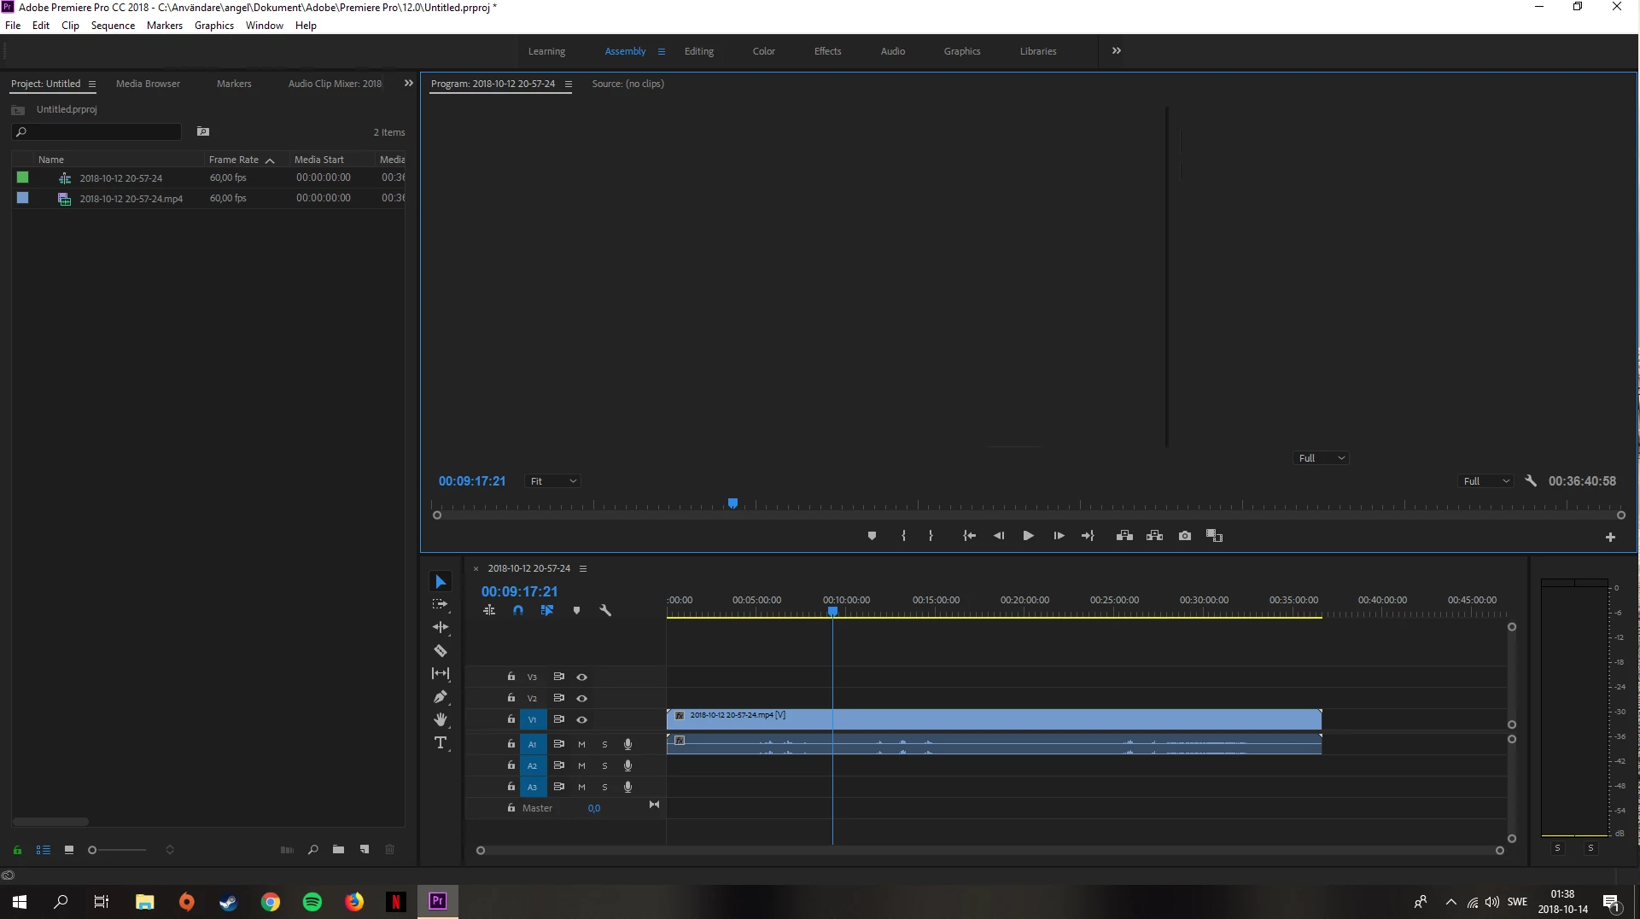Image resolution: width=1640 pixels, height=919 pixels.
Task: Click Automate to Sequence in Project panel
Action: pyautogui.click(x=287, y=850)
